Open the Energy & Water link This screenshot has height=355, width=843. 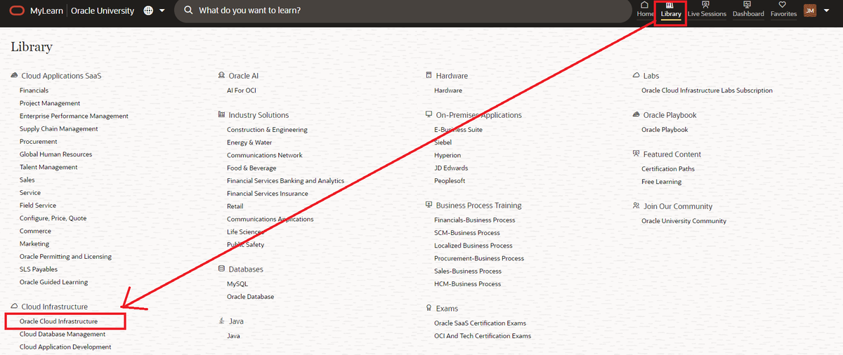249,142
